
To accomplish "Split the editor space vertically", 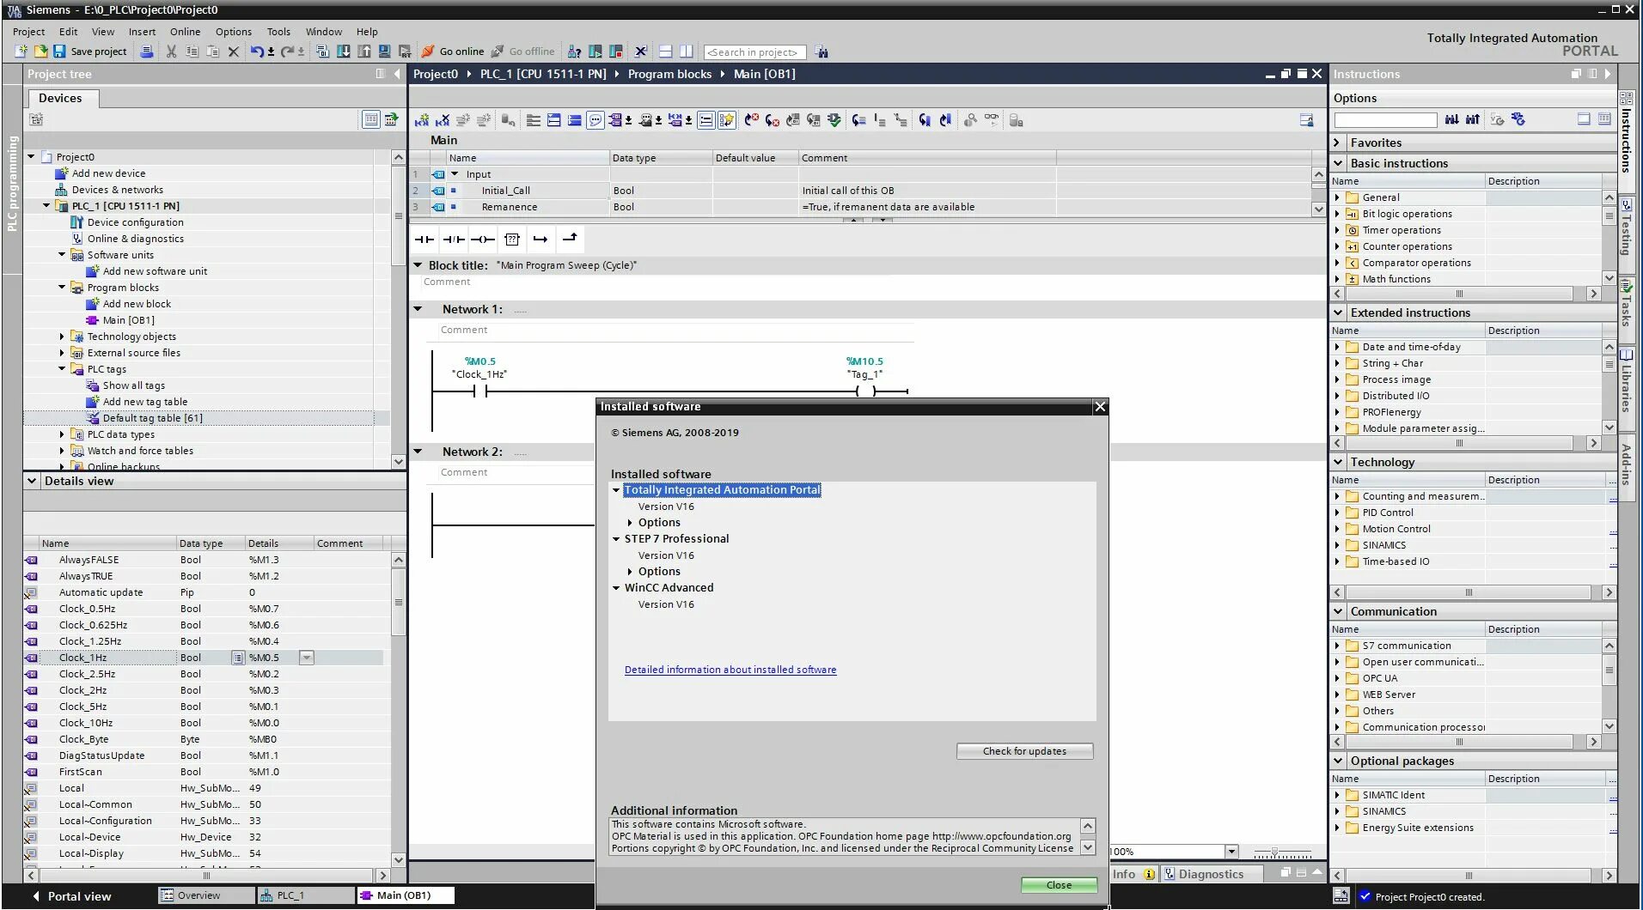I will (x=686, y=52).
